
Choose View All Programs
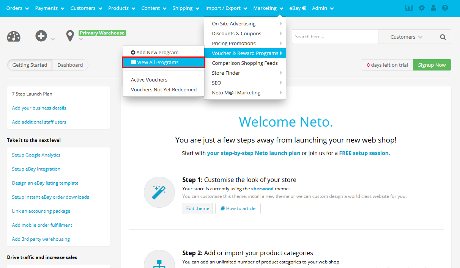[x=164, y=63]
